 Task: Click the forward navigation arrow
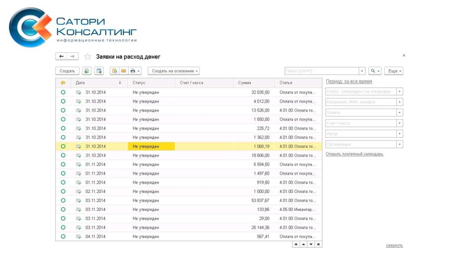pyautogui.click(x=73, y=56)
